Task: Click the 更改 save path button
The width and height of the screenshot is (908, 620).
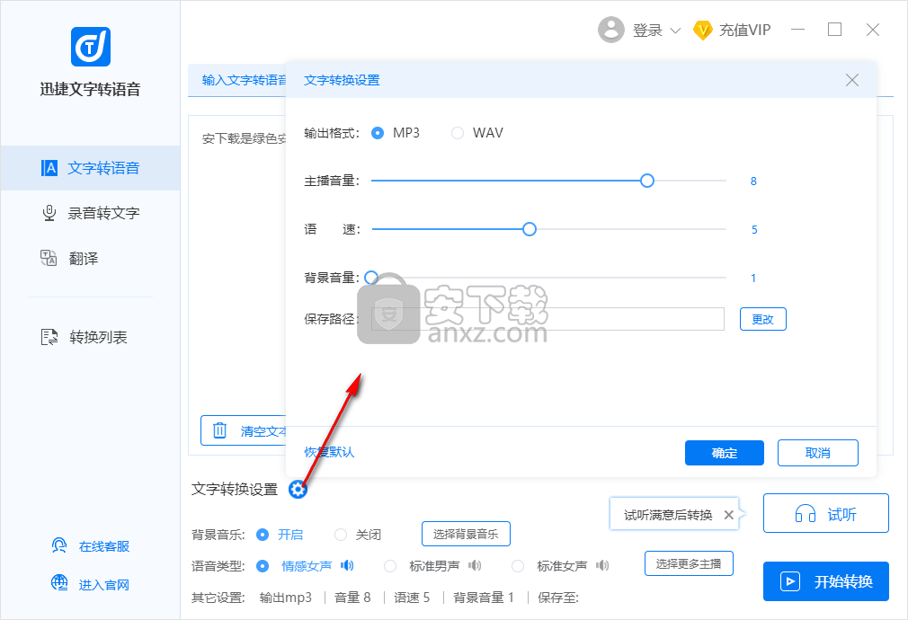Action: [762, 319]
